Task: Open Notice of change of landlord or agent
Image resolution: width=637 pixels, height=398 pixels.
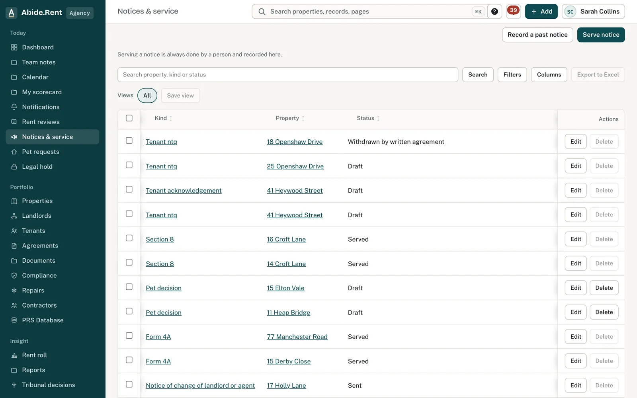Action: [x=200, y=386]
